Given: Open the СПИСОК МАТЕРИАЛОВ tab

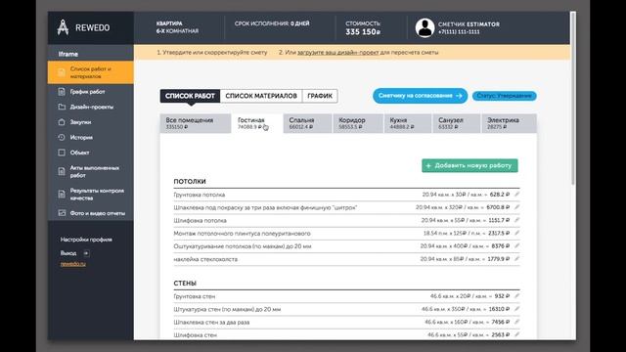Looking at the screenshot, I should (261, 96).
